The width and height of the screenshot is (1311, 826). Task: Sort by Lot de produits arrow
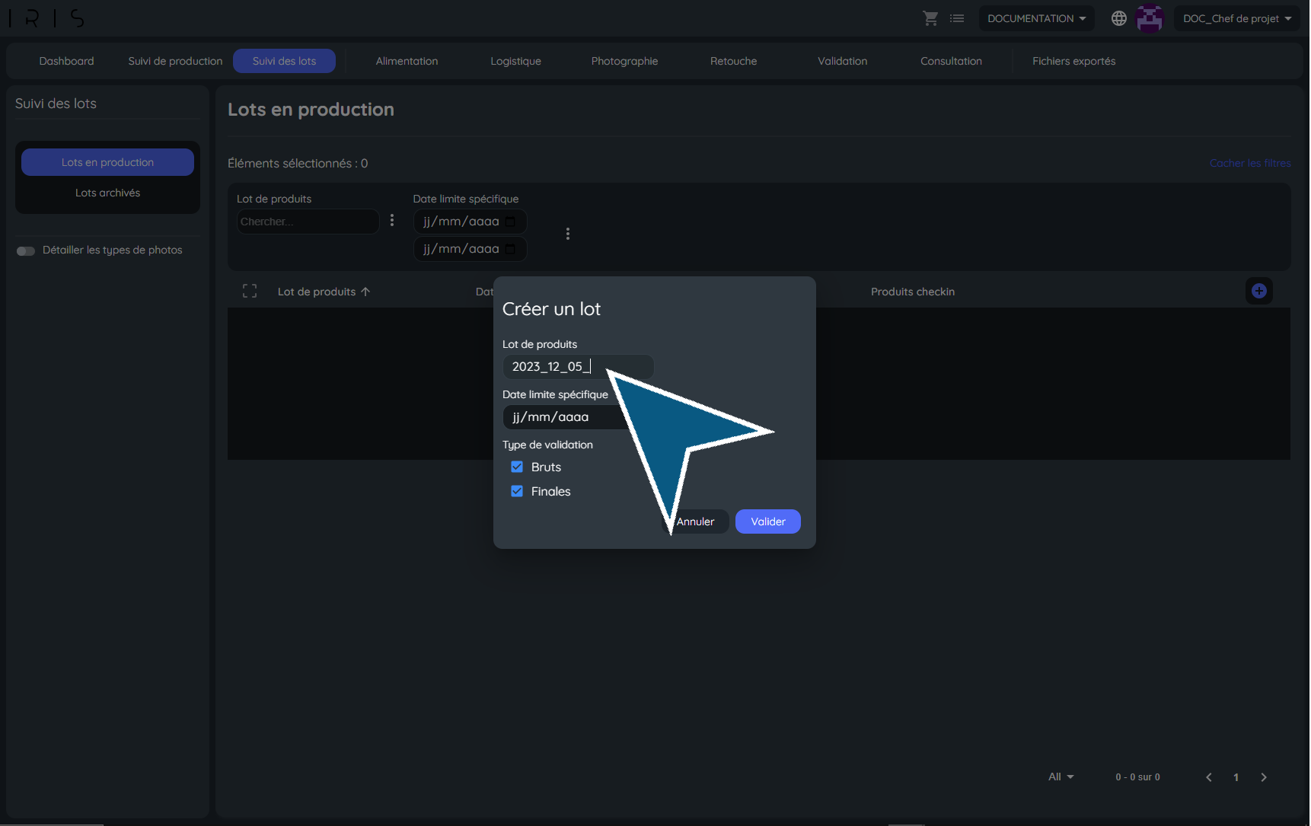click(x=365, y=292)
